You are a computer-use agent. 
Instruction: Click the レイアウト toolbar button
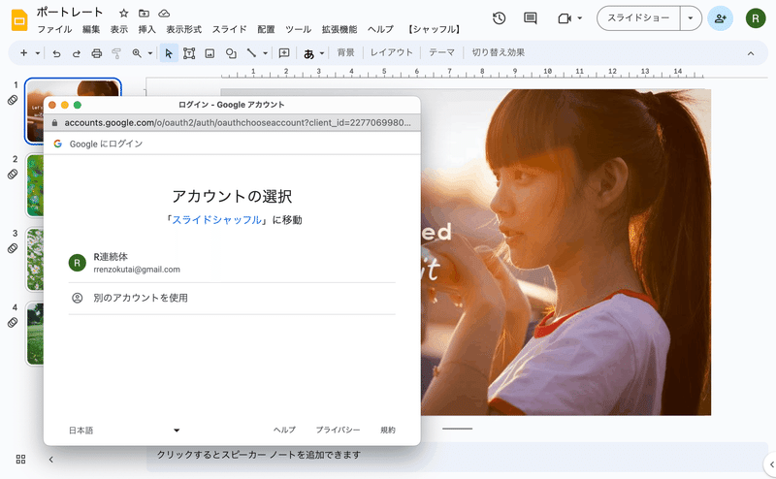click(x=392, y=52)
